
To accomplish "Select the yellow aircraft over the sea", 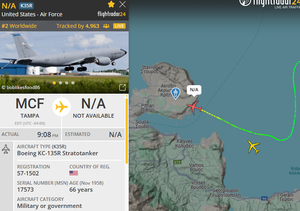I will [x=254, y=147].
